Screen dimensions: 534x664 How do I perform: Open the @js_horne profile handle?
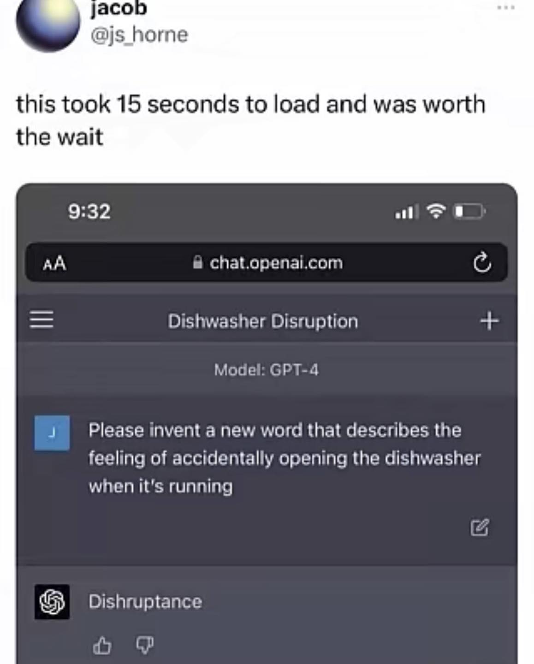coord(140,35)
